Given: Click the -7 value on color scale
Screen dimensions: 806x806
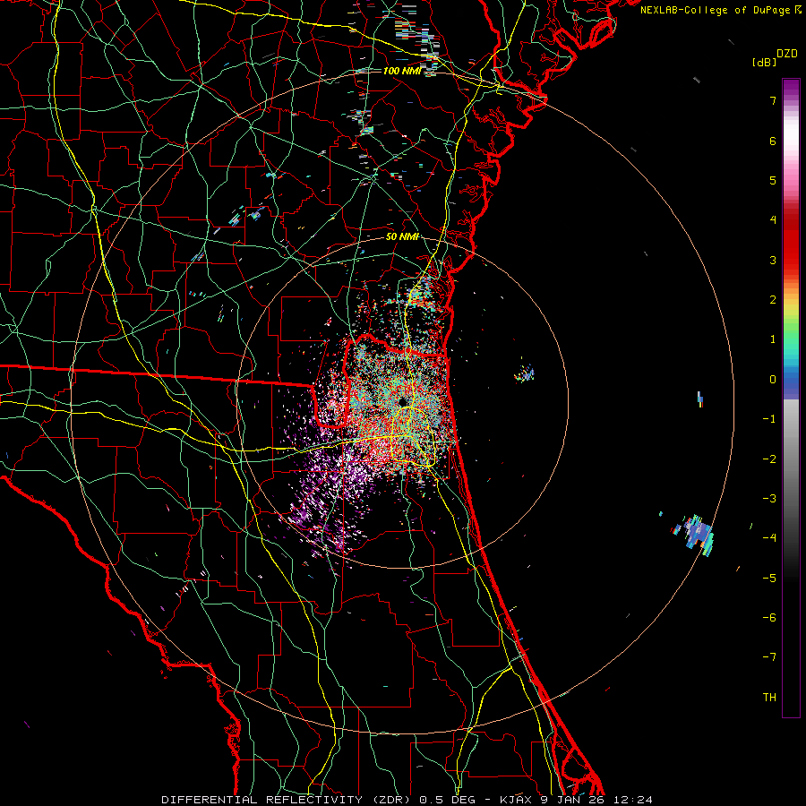Looking at the screenshot, I should coord(769,657).
